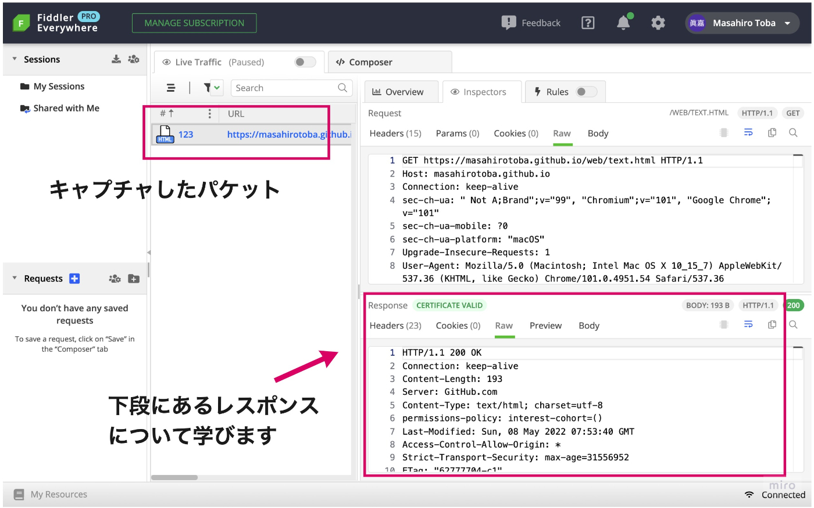
Task: Select Request Raw tab
Action: tap(562, 134)
